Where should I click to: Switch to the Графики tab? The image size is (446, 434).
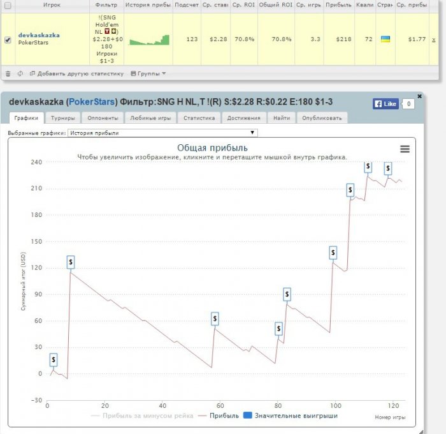pyautogui.click(x=27, y=118)
